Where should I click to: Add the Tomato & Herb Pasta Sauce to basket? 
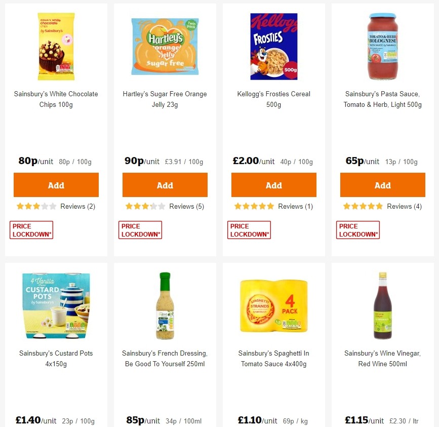point(382,185)
